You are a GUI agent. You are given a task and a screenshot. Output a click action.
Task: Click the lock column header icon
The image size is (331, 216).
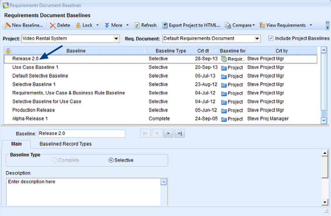pos(8,51)
